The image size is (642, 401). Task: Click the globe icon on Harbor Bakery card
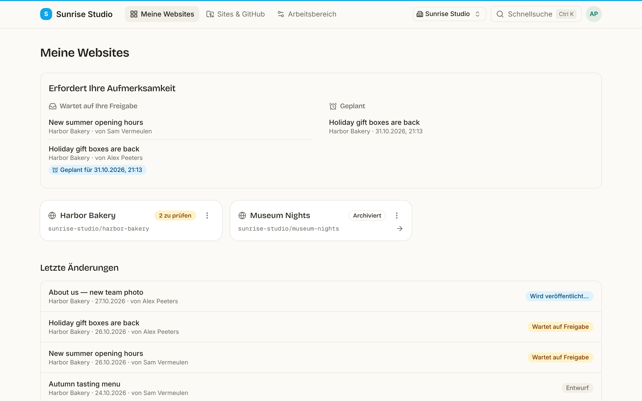52,216
